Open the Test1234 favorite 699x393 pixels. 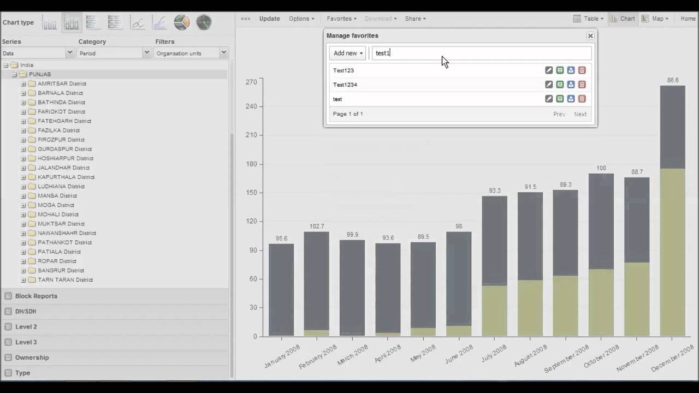[x=345, y=85]
